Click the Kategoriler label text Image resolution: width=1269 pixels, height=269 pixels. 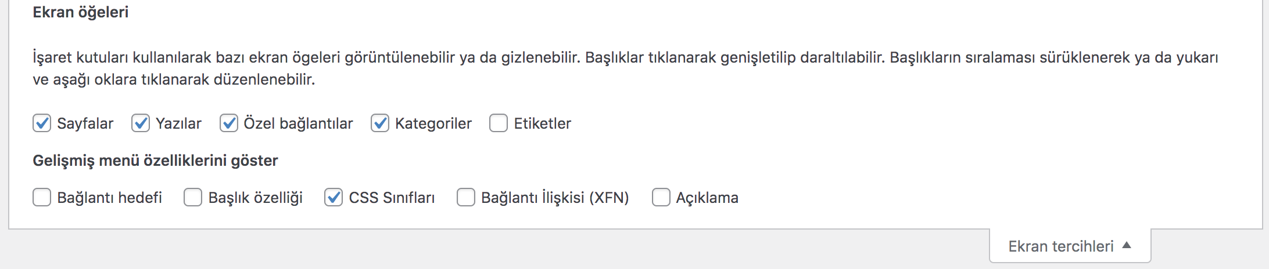coord(433,123)
